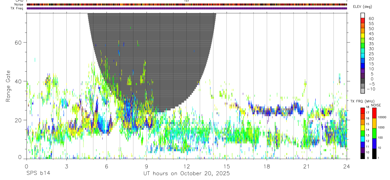Select the black NOISE swatch between 10 and 1
This screenshot has height=180, width=390.
point(374,154)
